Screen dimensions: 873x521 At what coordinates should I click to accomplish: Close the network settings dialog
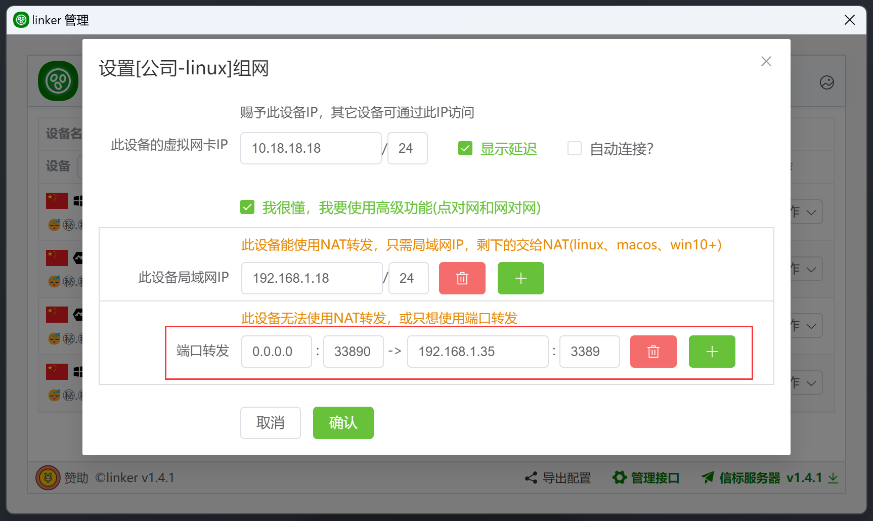(x=766, y=61)
